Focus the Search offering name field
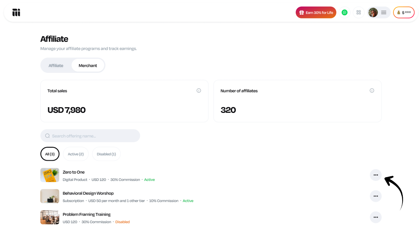This screenshot has width=419, height=236. 94,136
